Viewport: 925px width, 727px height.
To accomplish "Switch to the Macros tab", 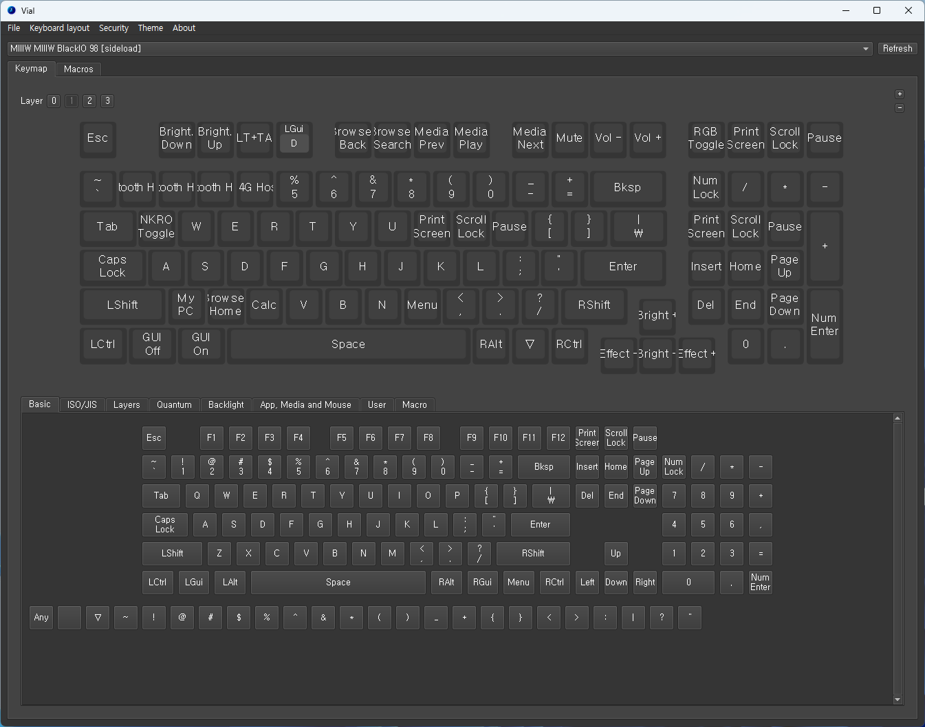I will 78,69.
